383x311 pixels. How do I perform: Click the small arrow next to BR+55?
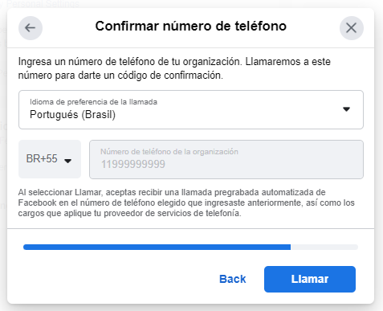[67, 161]
